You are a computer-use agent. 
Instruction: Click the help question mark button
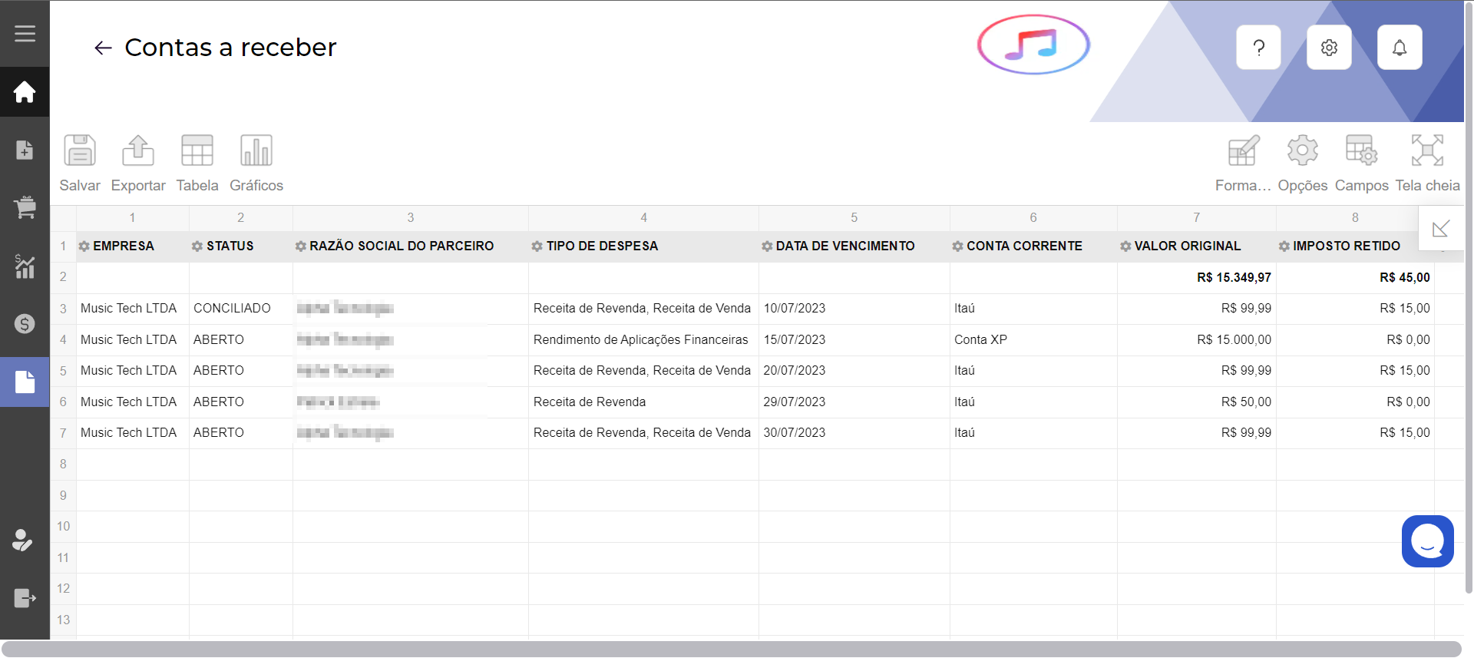1259,48
